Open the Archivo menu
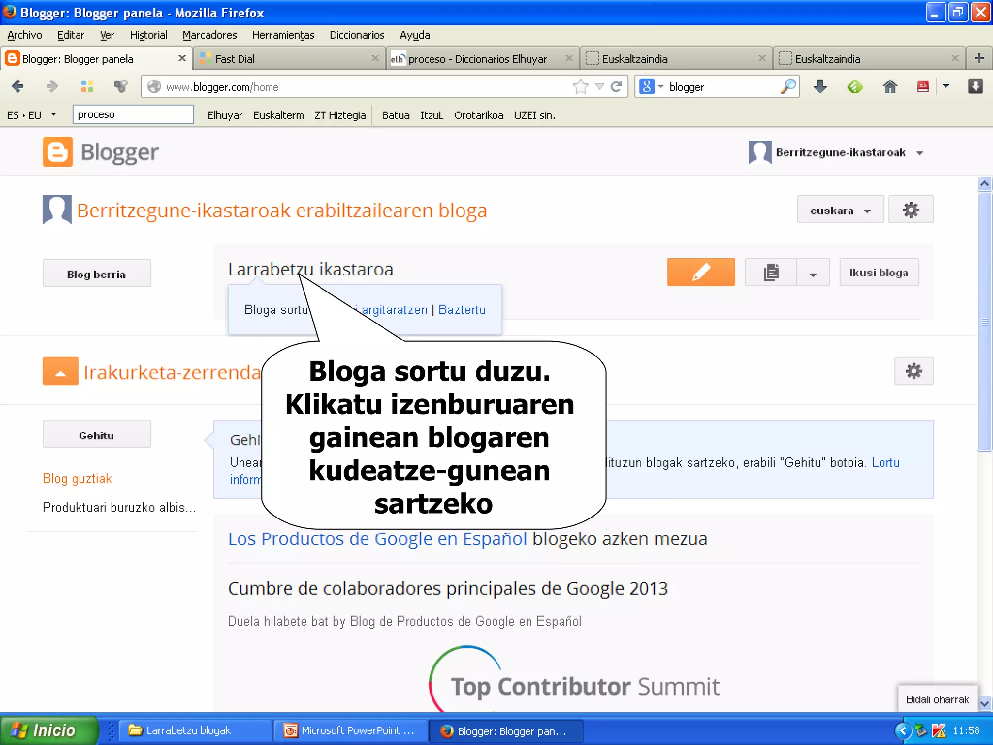The width and height of the screenshot is (993, 745). coord(25,35)
